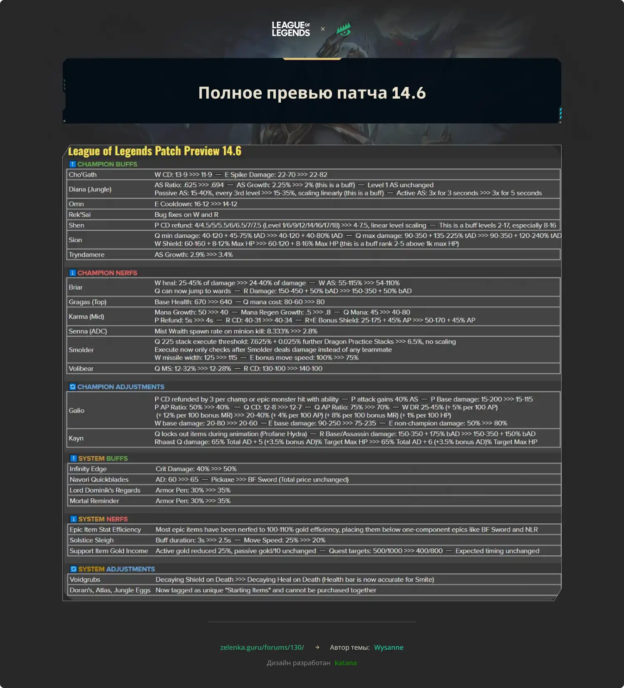Click 'Buff duration: 3s >>> 2.5s' text
This screenshot has width=624, height=688.
193,540
